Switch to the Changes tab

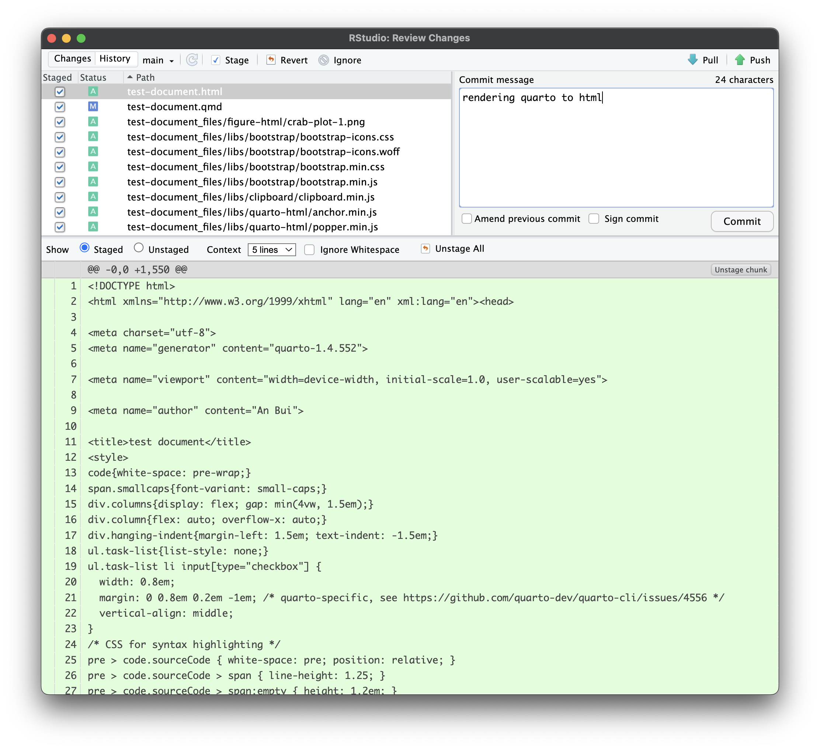click(72, 59)
